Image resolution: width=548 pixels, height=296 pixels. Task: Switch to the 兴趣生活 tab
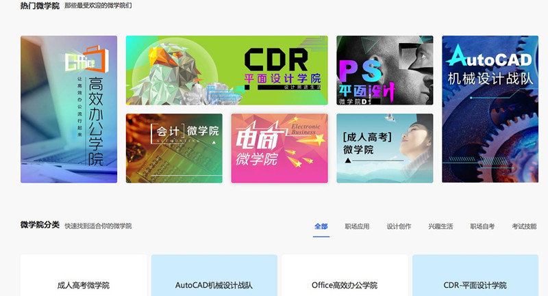[x=440, y=226]
